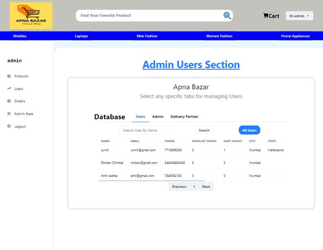Screen dimensions: 323x250
Task: Switch to the Users database tab
Action: click(140, 116)
